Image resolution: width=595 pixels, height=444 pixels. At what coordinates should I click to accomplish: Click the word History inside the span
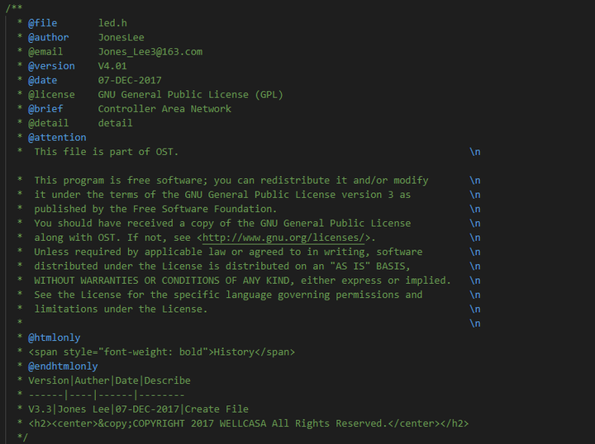235,352
